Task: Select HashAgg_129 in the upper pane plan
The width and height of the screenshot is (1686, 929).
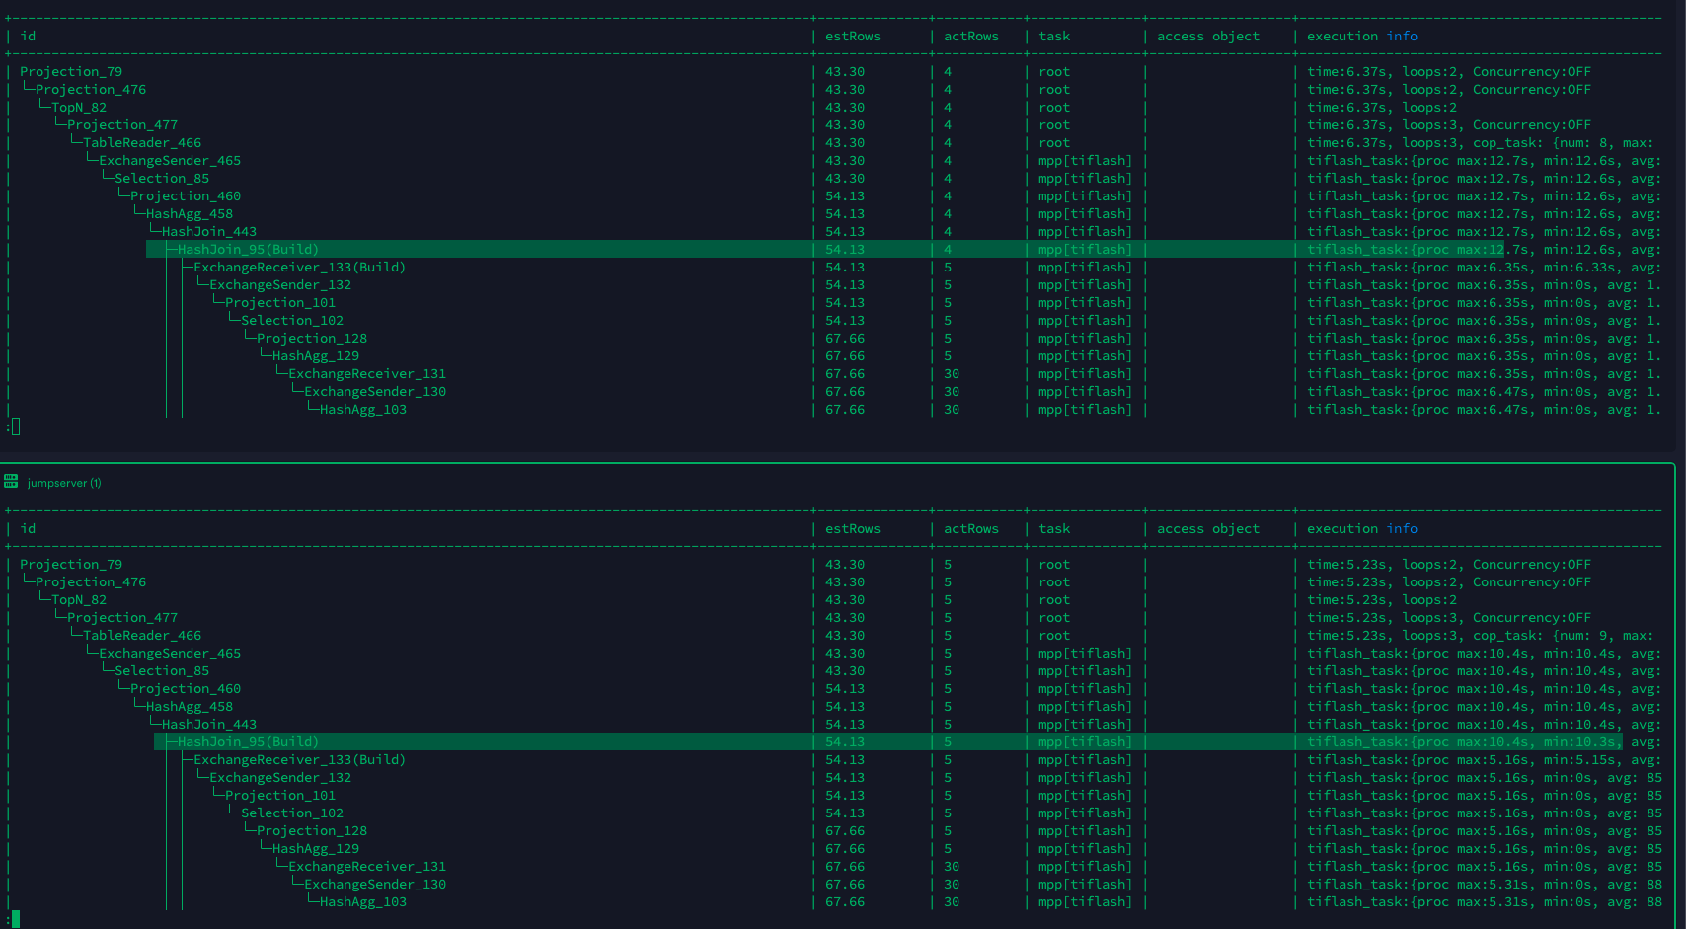Action: [x=316, y=356]
